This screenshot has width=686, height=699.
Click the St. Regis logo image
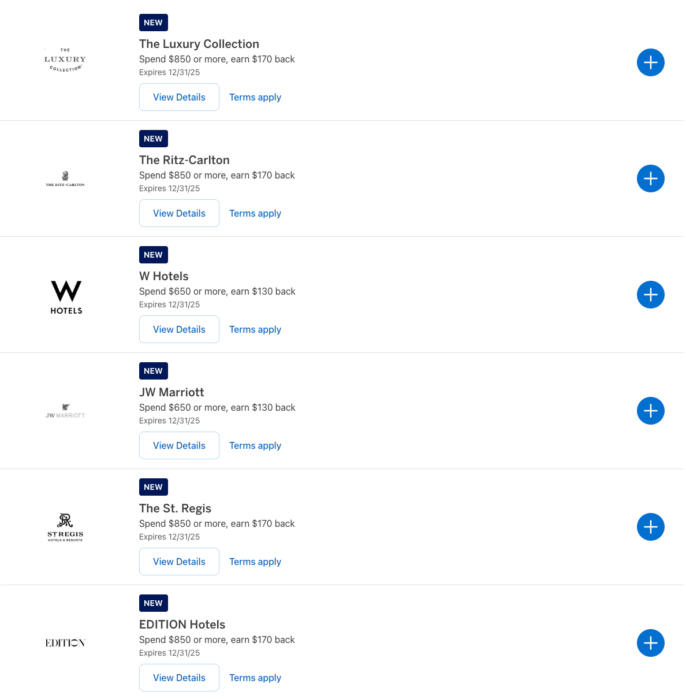coord(65,527)
